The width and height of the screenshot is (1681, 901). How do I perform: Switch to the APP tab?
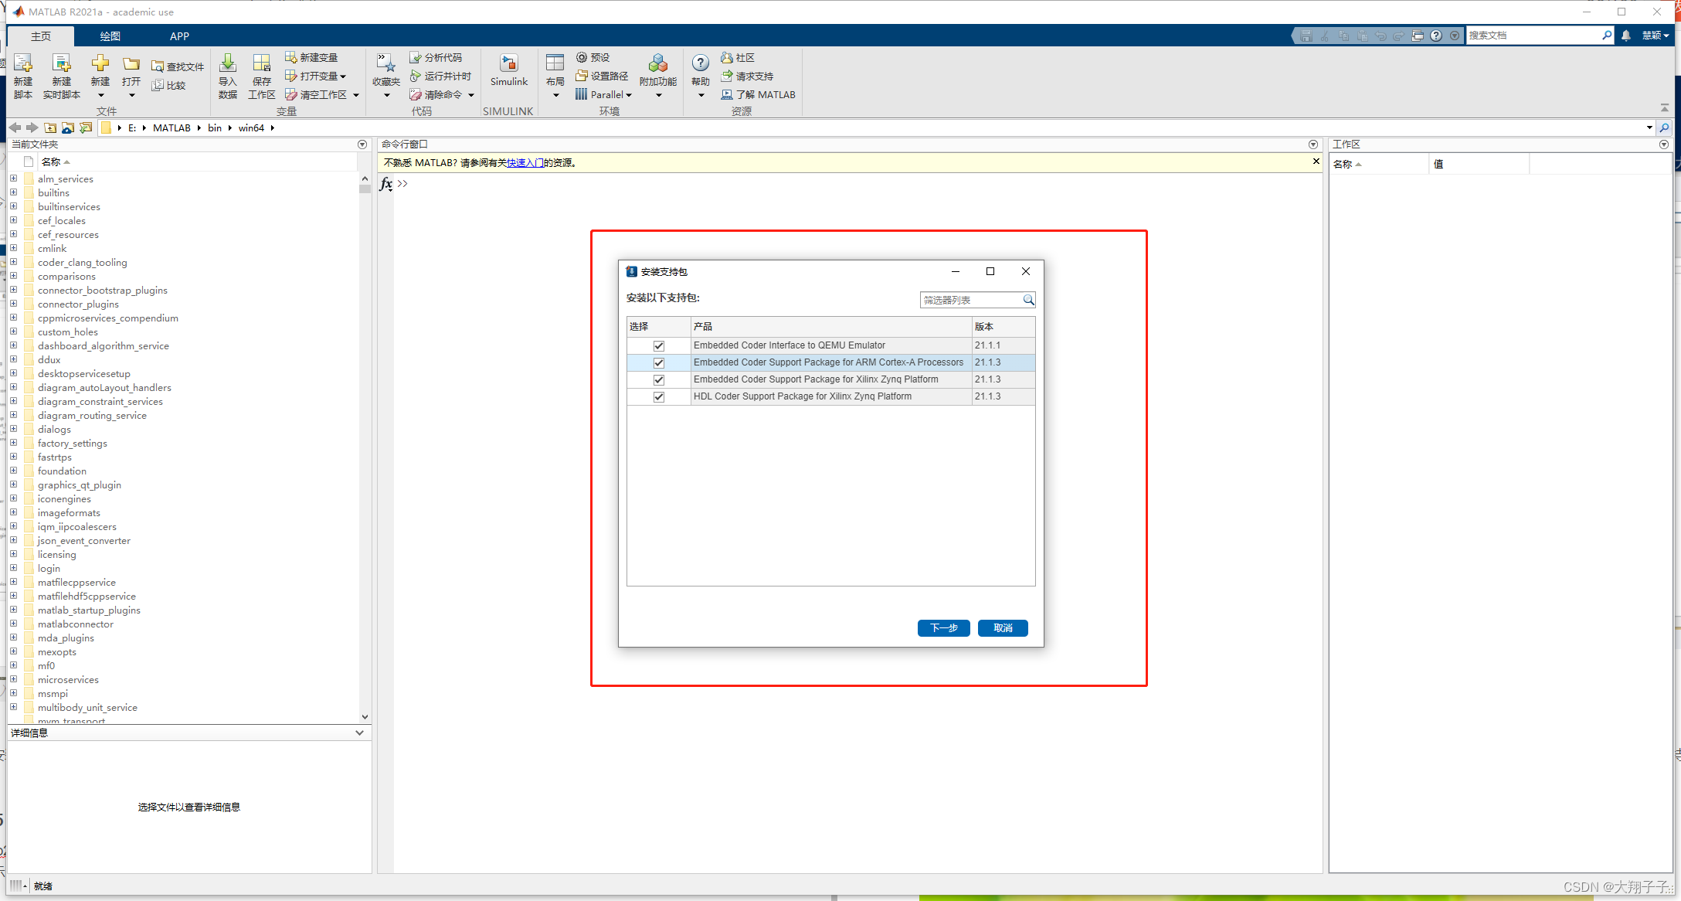pos(179,36)
